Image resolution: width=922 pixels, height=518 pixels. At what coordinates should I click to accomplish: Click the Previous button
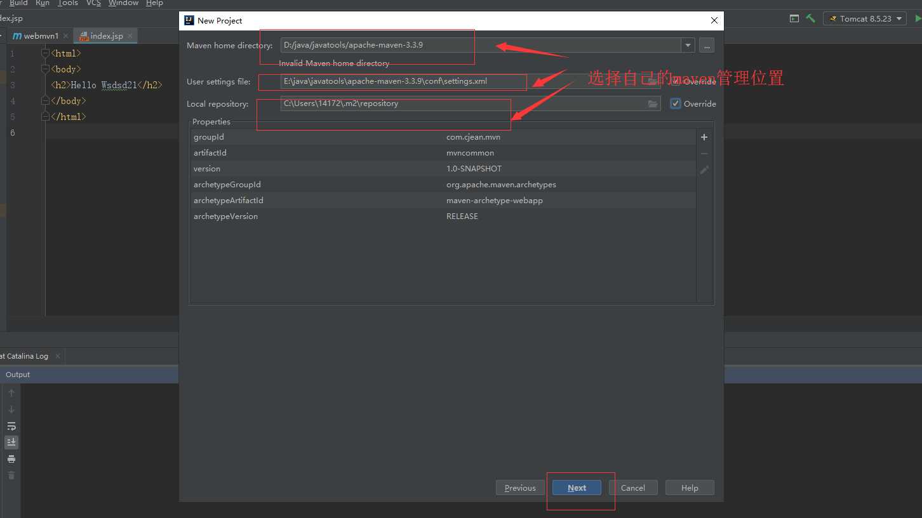coord(520,488)
